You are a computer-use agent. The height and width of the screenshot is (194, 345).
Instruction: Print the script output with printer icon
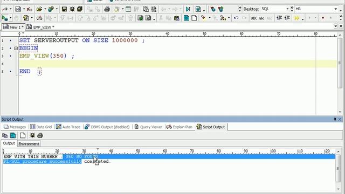[x=40, y=135]
